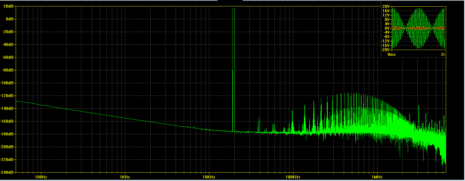Select the positive 12V inset axis label
This screenshot has height=181, width=465.
[x=386, y=15]
